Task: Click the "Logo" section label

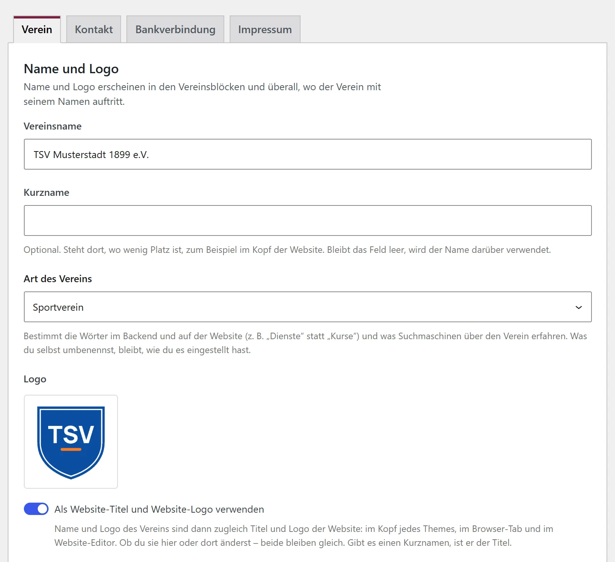Action: [35, 379]
